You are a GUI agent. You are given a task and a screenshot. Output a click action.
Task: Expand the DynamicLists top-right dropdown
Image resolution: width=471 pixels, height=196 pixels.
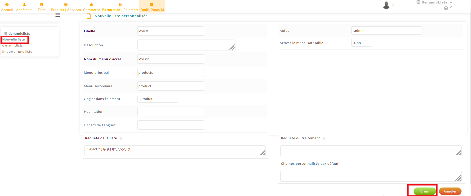435,2
